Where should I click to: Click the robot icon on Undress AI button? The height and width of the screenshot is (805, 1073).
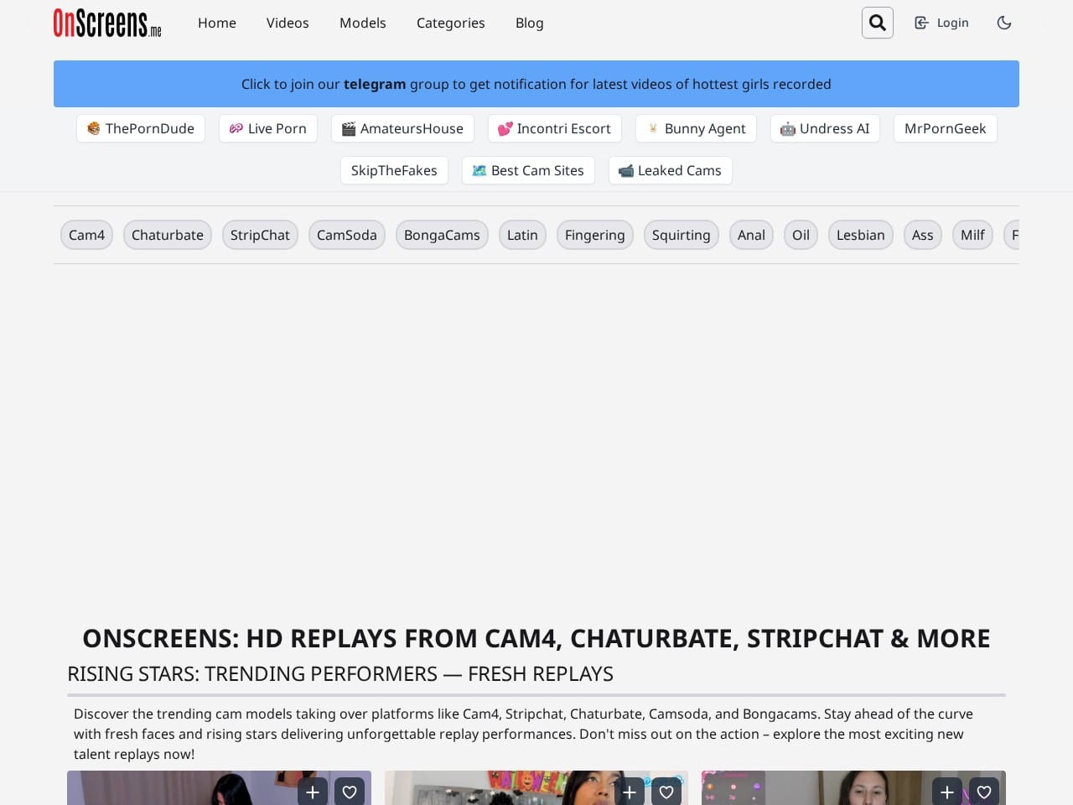[x=787, y=128]
